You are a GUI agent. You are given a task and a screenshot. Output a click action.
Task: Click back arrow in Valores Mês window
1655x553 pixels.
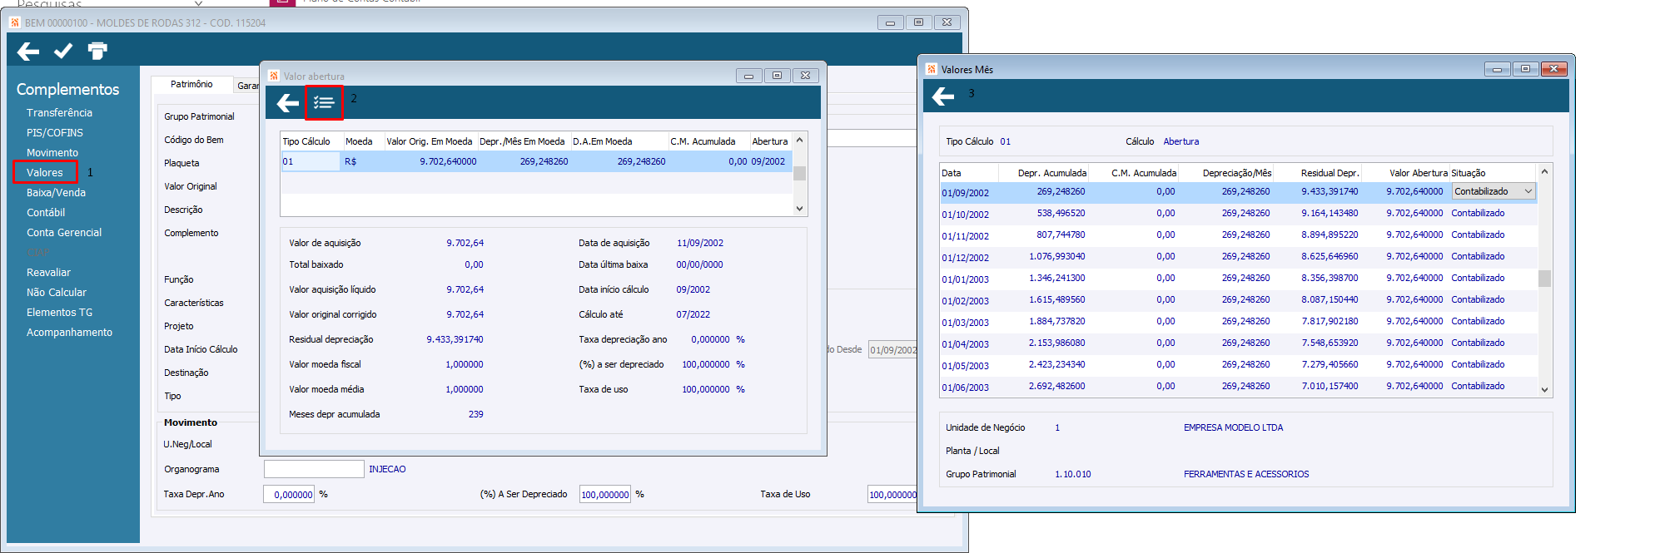[x=943, y=97]
